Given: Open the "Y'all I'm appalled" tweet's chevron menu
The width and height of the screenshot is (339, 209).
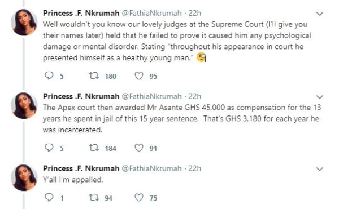Looking at the screenshot, I should tap(320, 169).
